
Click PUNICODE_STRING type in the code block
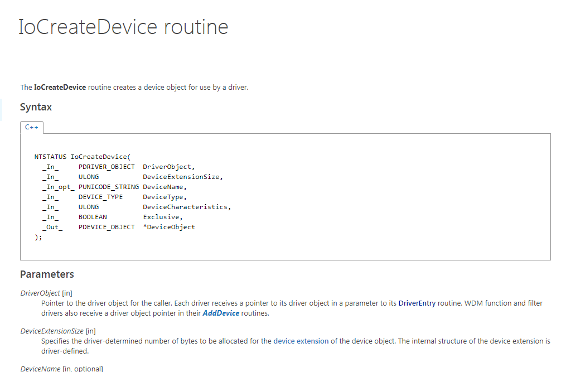pyautogui.click(x=108, y=187)
